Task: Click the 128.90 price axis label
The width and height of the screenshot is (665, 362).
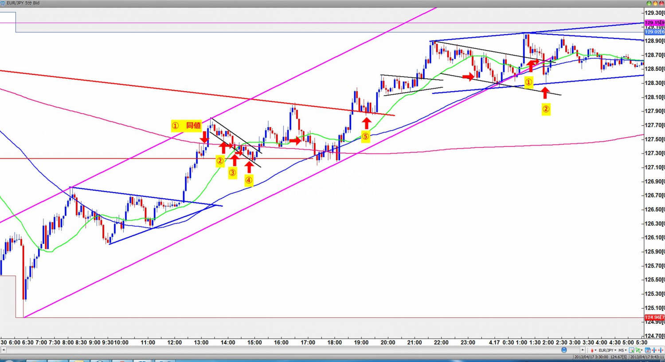Action: pyautogui.click(x=654, y=41)
